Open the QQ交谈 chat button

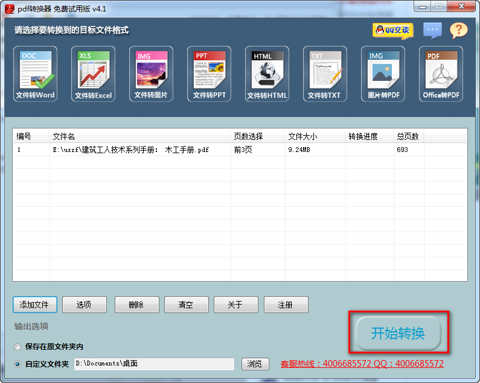(x=393, y=31)
